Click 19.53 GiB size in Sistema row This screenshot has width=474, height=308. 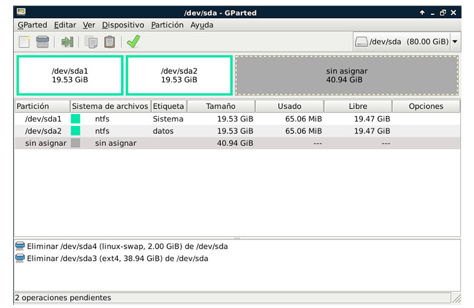click(x=235, y=119)
